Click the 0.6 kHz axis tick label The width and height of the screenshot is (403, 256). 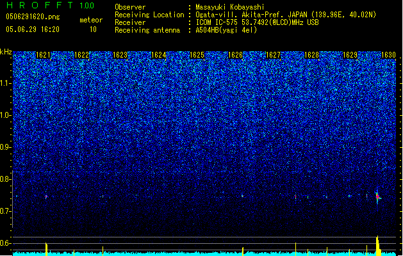pos(5,243)
